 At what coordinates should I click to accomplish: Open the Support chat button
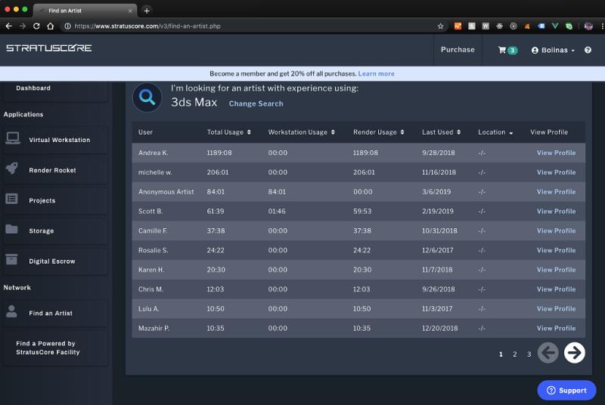coord(566,390)
